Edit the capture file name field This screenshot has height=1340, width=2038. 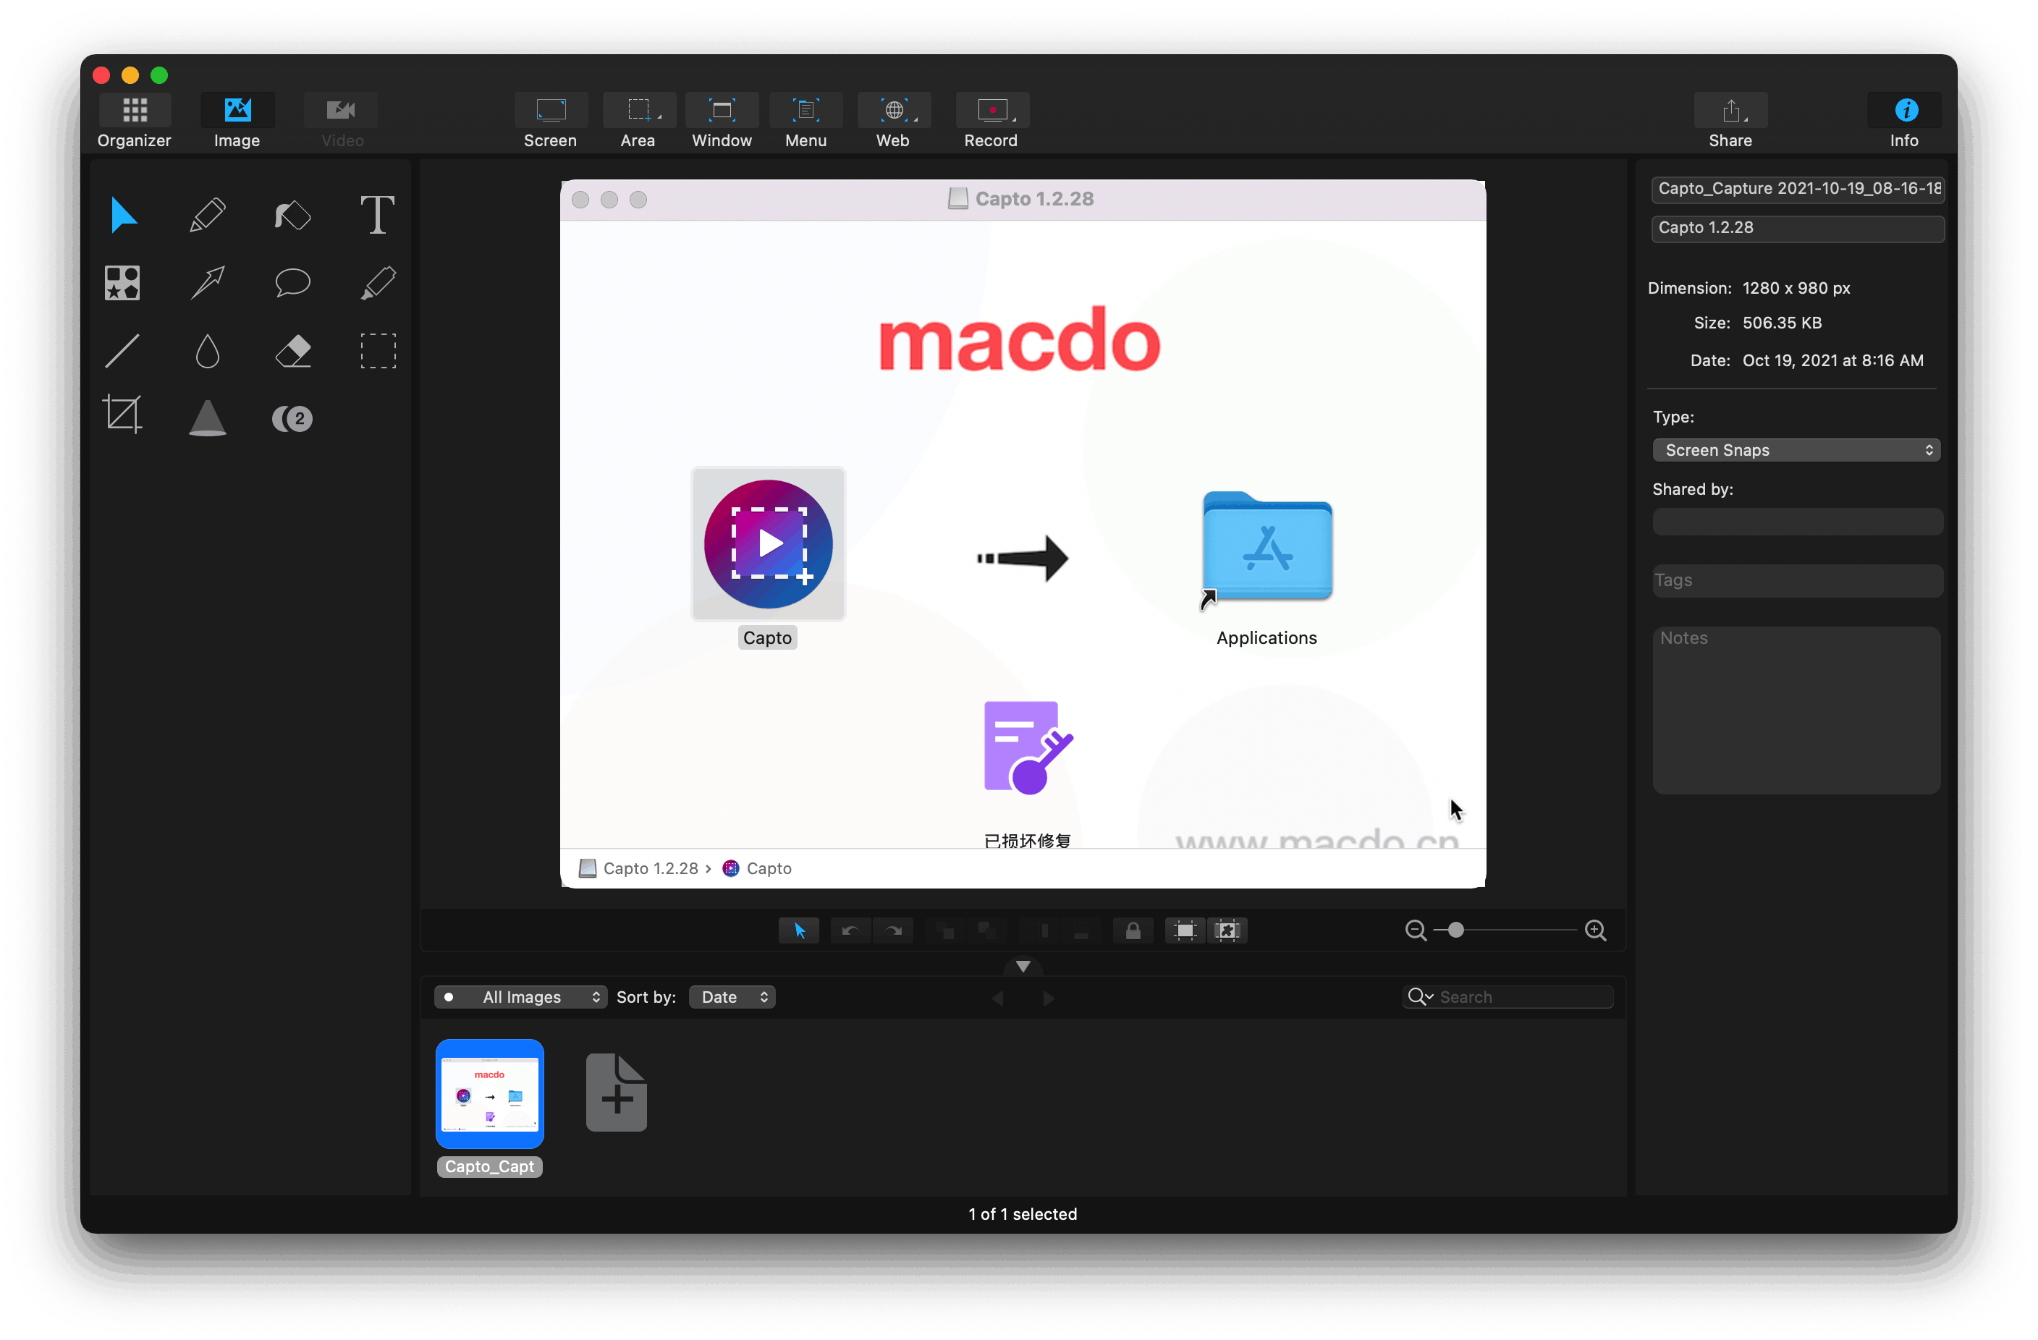[1798, 190]
